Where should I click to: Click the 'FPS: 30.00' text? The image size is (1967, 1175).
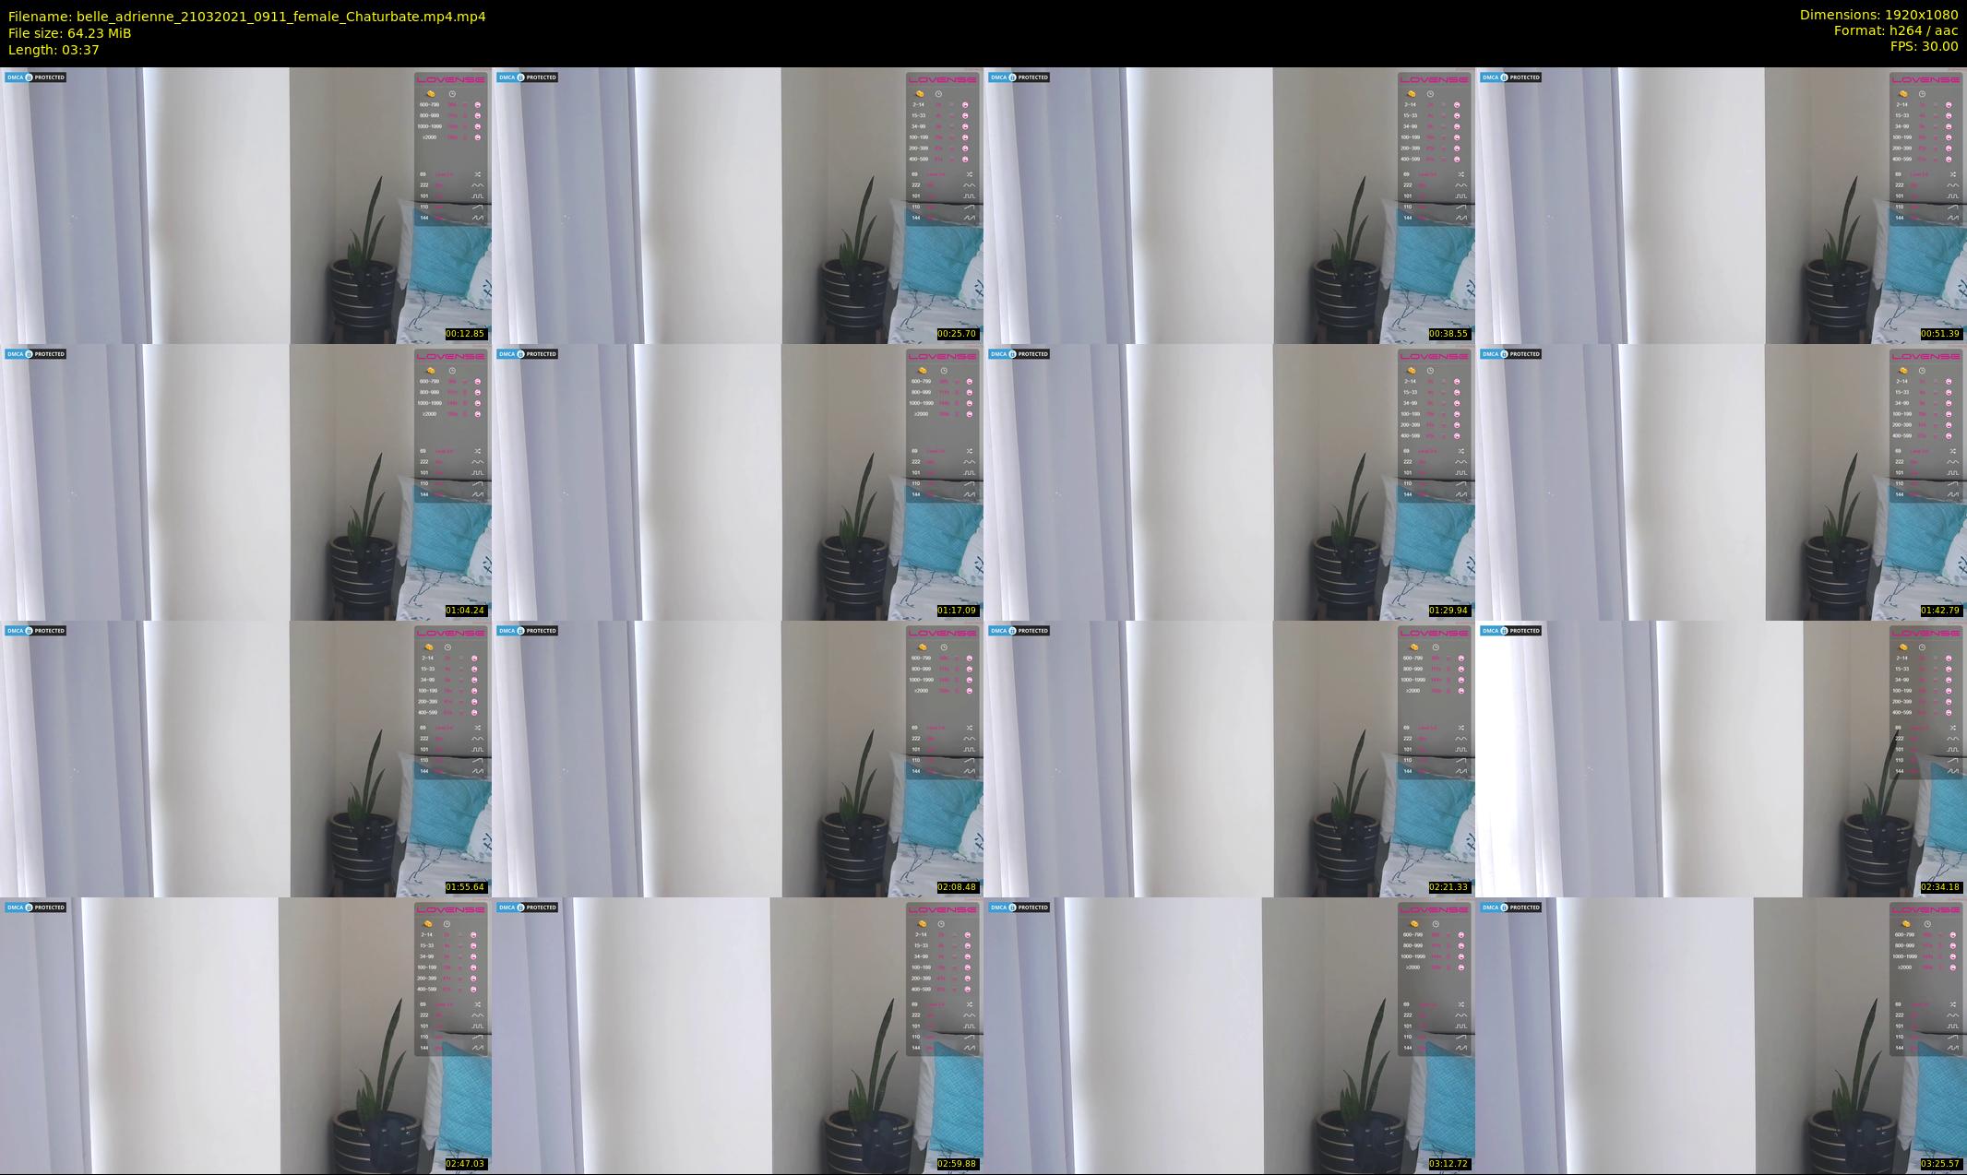(x=1924, y=46)
